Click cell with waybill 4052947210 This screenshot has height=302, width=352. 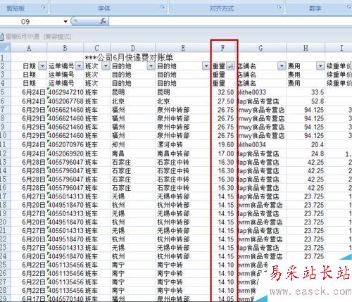pyautogui.click(x=65, y=92)
